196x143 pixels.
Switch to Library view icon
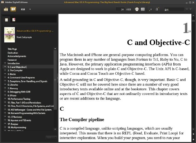tap(6, 9)
